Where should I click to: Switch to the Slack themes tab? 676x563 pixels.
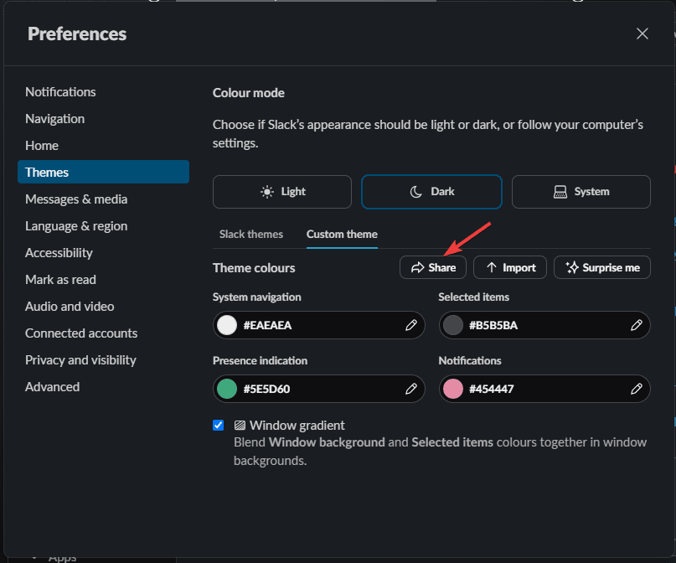tap(251, 235)
